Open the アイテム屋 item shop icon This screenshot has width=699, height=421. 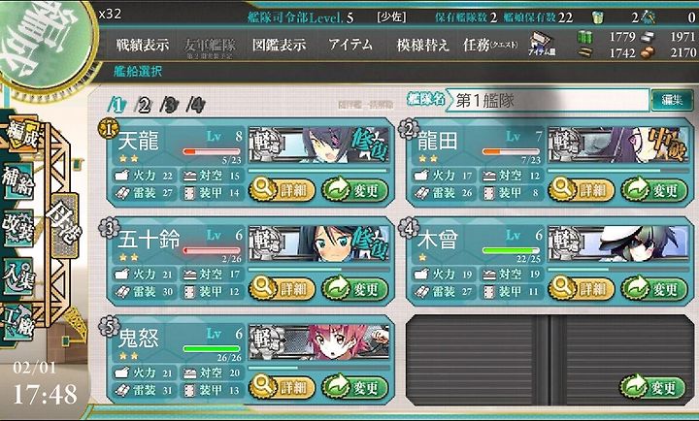click(541, 44)
